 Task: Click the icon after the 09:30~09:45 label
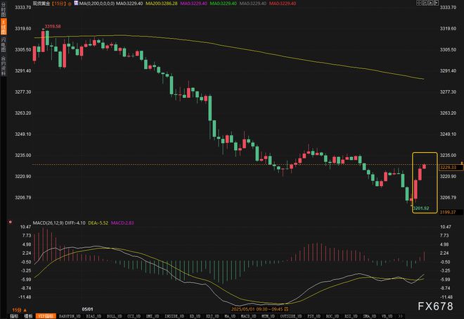click(286, 309)
